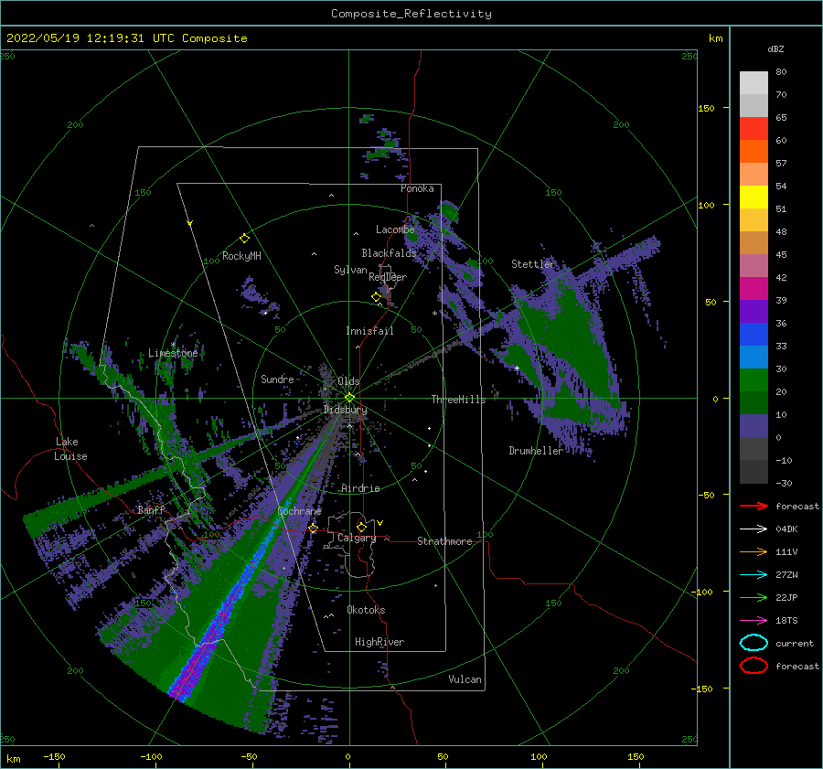The image size is (823, 769).
Task: Click the Blackfalds city label
Action: (x=389, y=253)
